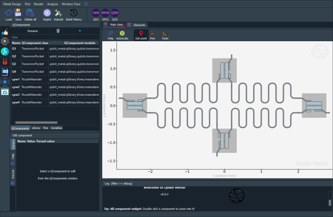Select the Q4 component row
Screen dimensions: 333x217
coord(55,72)
